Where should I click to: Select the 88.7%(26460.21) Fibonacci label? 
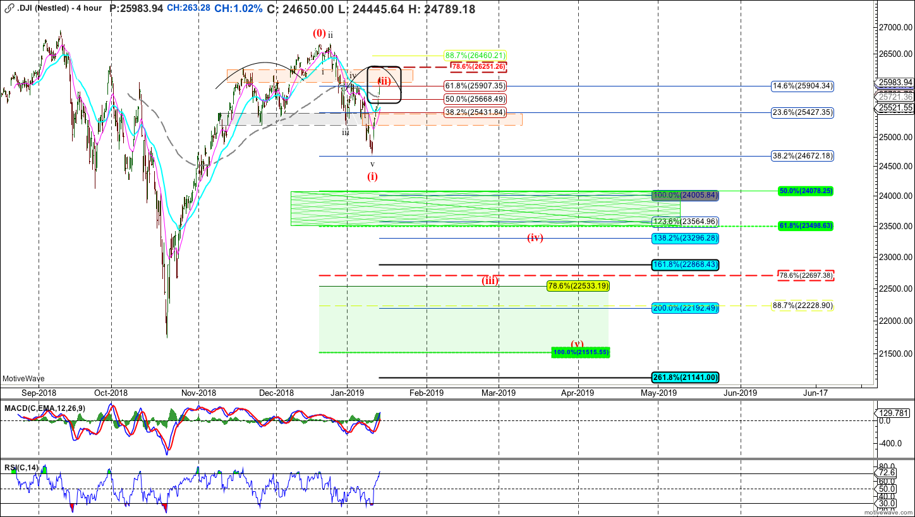click(475, 56)
